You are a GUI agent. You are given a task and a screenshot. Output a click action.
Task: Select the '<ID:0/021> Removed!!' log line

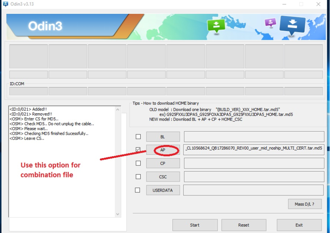click(31, 114)
